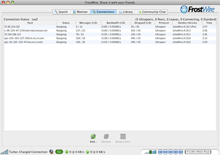This screenshot has width=220, height=155.
Task: Click the bandwidth value 0.040 / 0.000KB/s
Action: (111, 31)
